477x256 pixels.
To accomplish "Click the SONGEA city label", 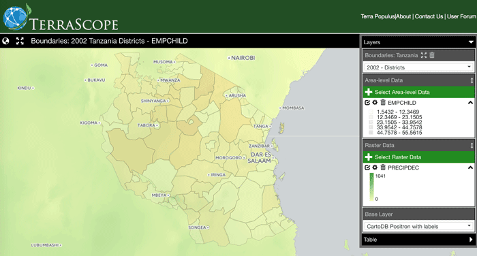I will pos(197,227).
